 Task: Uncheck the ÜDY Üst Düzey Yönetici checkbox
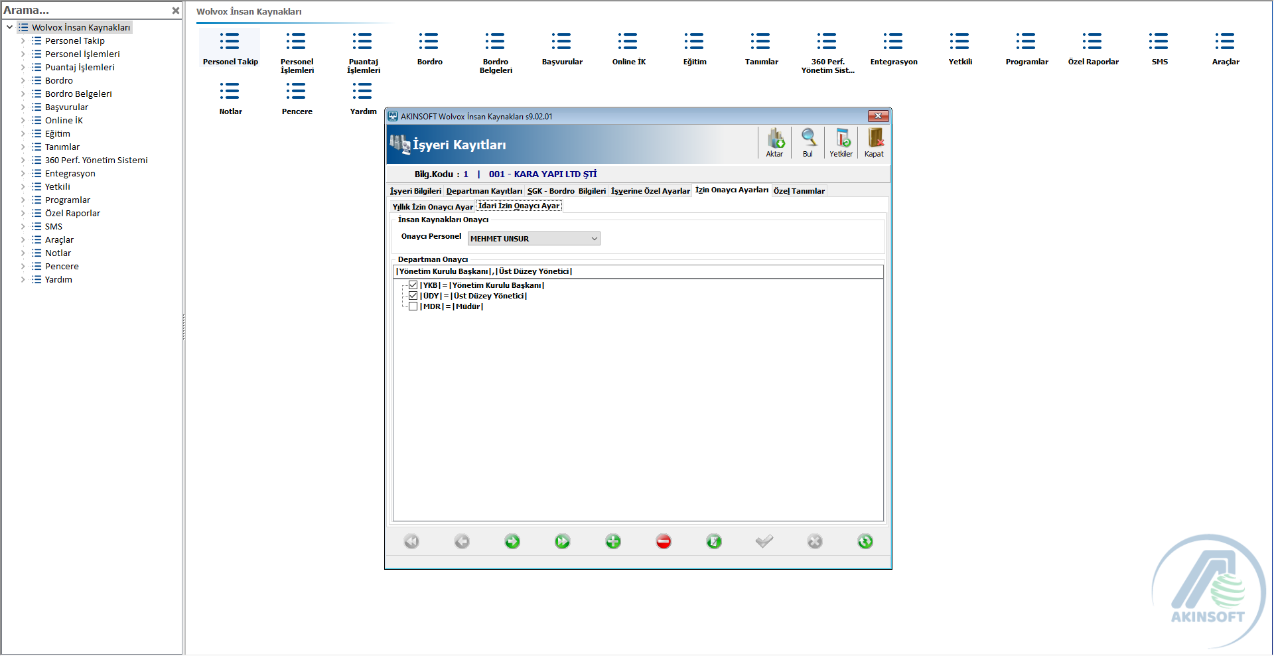click(x=413, y=296)
